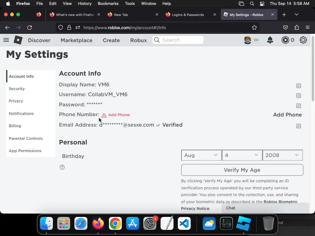Screen dimensions: 315x236
Task: Click the Robux balance hexagon icon
Action: [285, 40]
